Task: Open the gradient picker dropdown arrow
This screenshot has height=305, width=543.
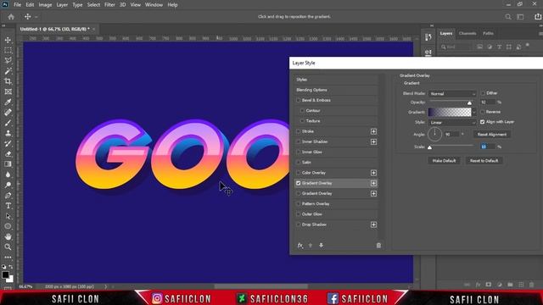Action: 474,112
